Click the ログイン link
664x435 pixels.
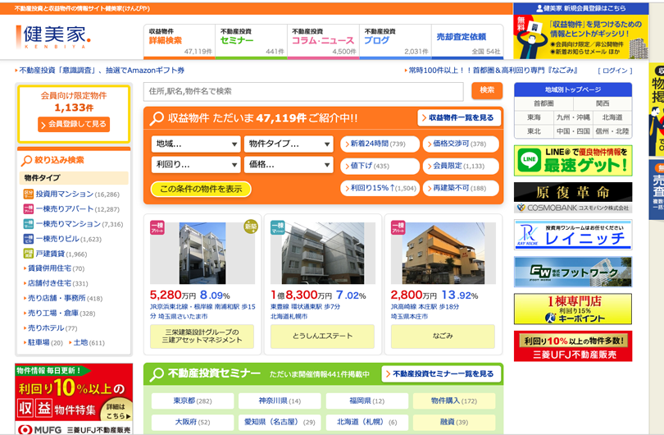point(615,71)
